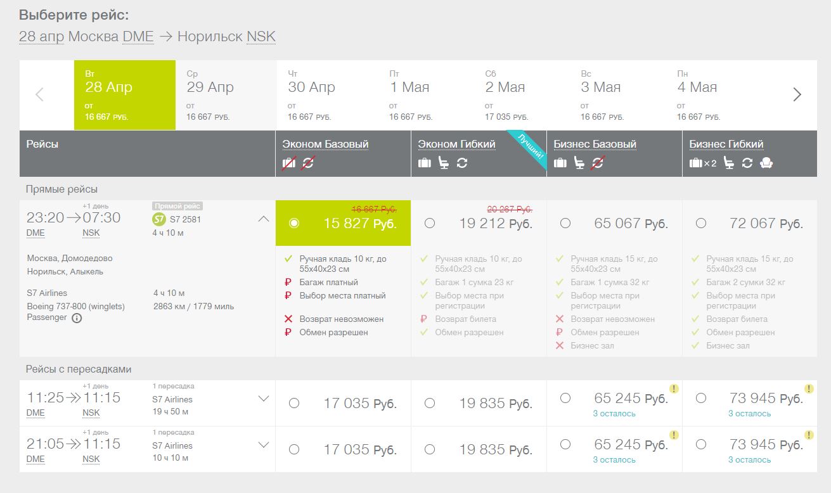The width and height of the screenshot is (831, 493).
Task: Click the Рейсы с пересадками section heading
Action: (x=79, y=369)
